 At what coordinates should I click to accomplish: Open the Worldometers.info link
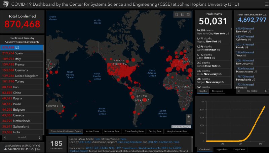click(x=149, y=148)
